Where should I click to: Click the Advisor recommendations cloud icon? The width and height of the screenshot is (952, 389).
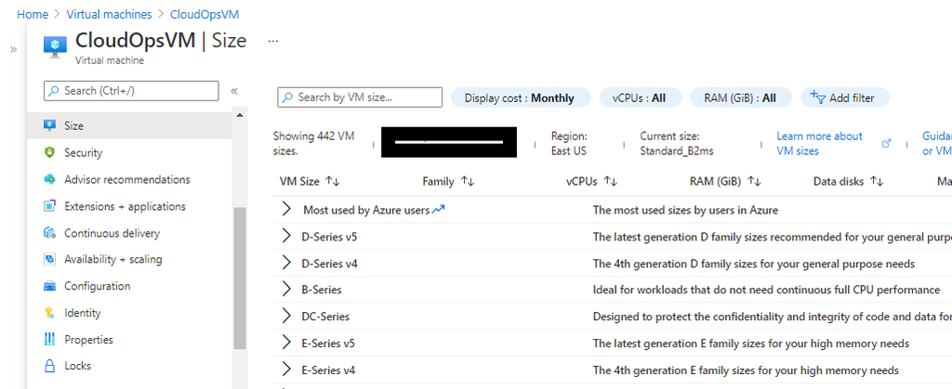(50, 179)
